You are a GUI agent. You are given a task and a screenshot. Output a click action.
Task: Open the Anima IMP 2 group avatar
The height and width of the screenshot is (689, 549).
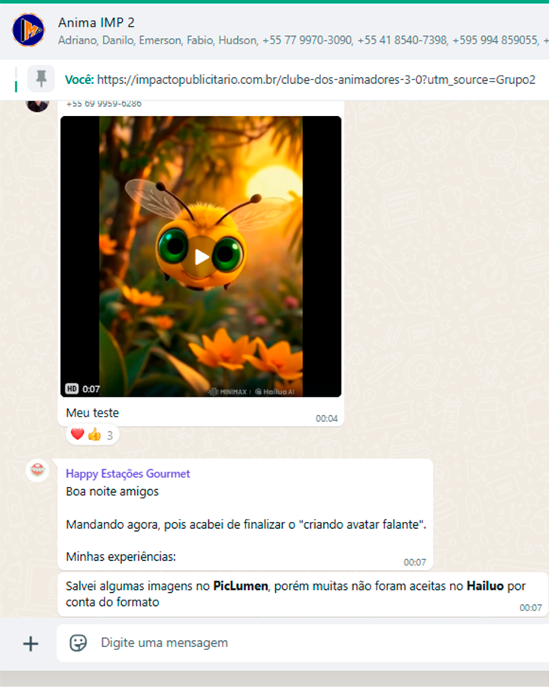point(28,31)
